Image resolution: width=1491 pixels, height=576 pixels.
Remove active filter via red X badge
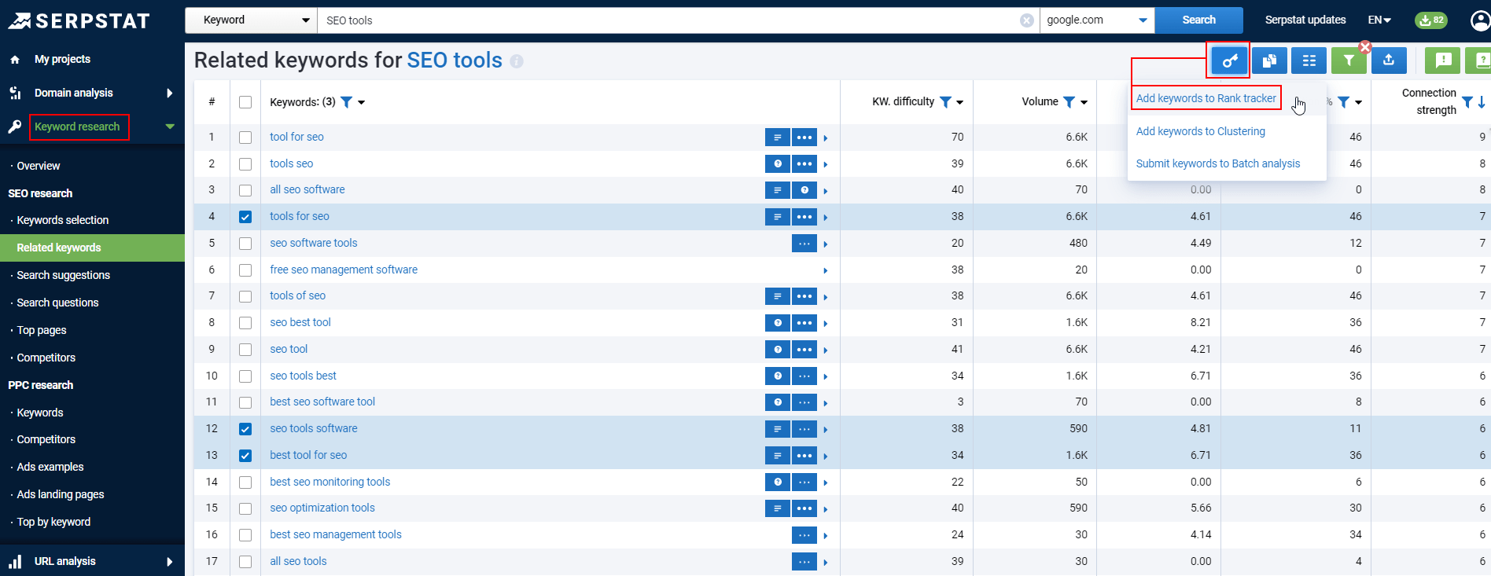(x=1365, y=47)
